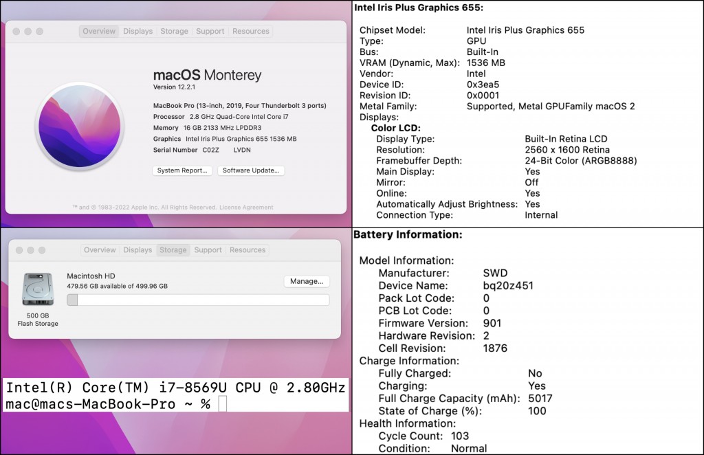
Task: Click Condition value 'Normal'
Action: (x=469, y=449)
